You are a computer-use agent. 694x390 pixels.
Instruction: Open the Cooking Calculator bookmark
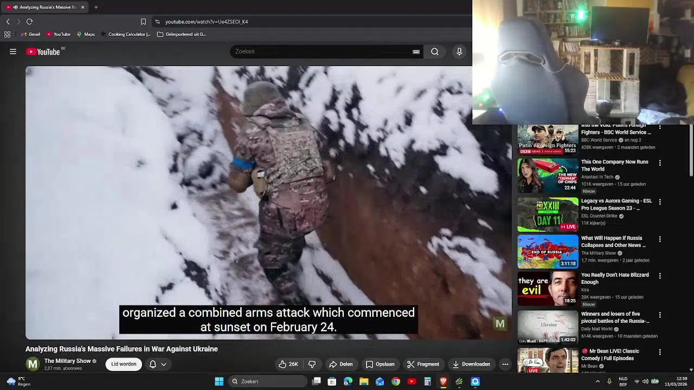pyautogui.click(x=125, y=34)
